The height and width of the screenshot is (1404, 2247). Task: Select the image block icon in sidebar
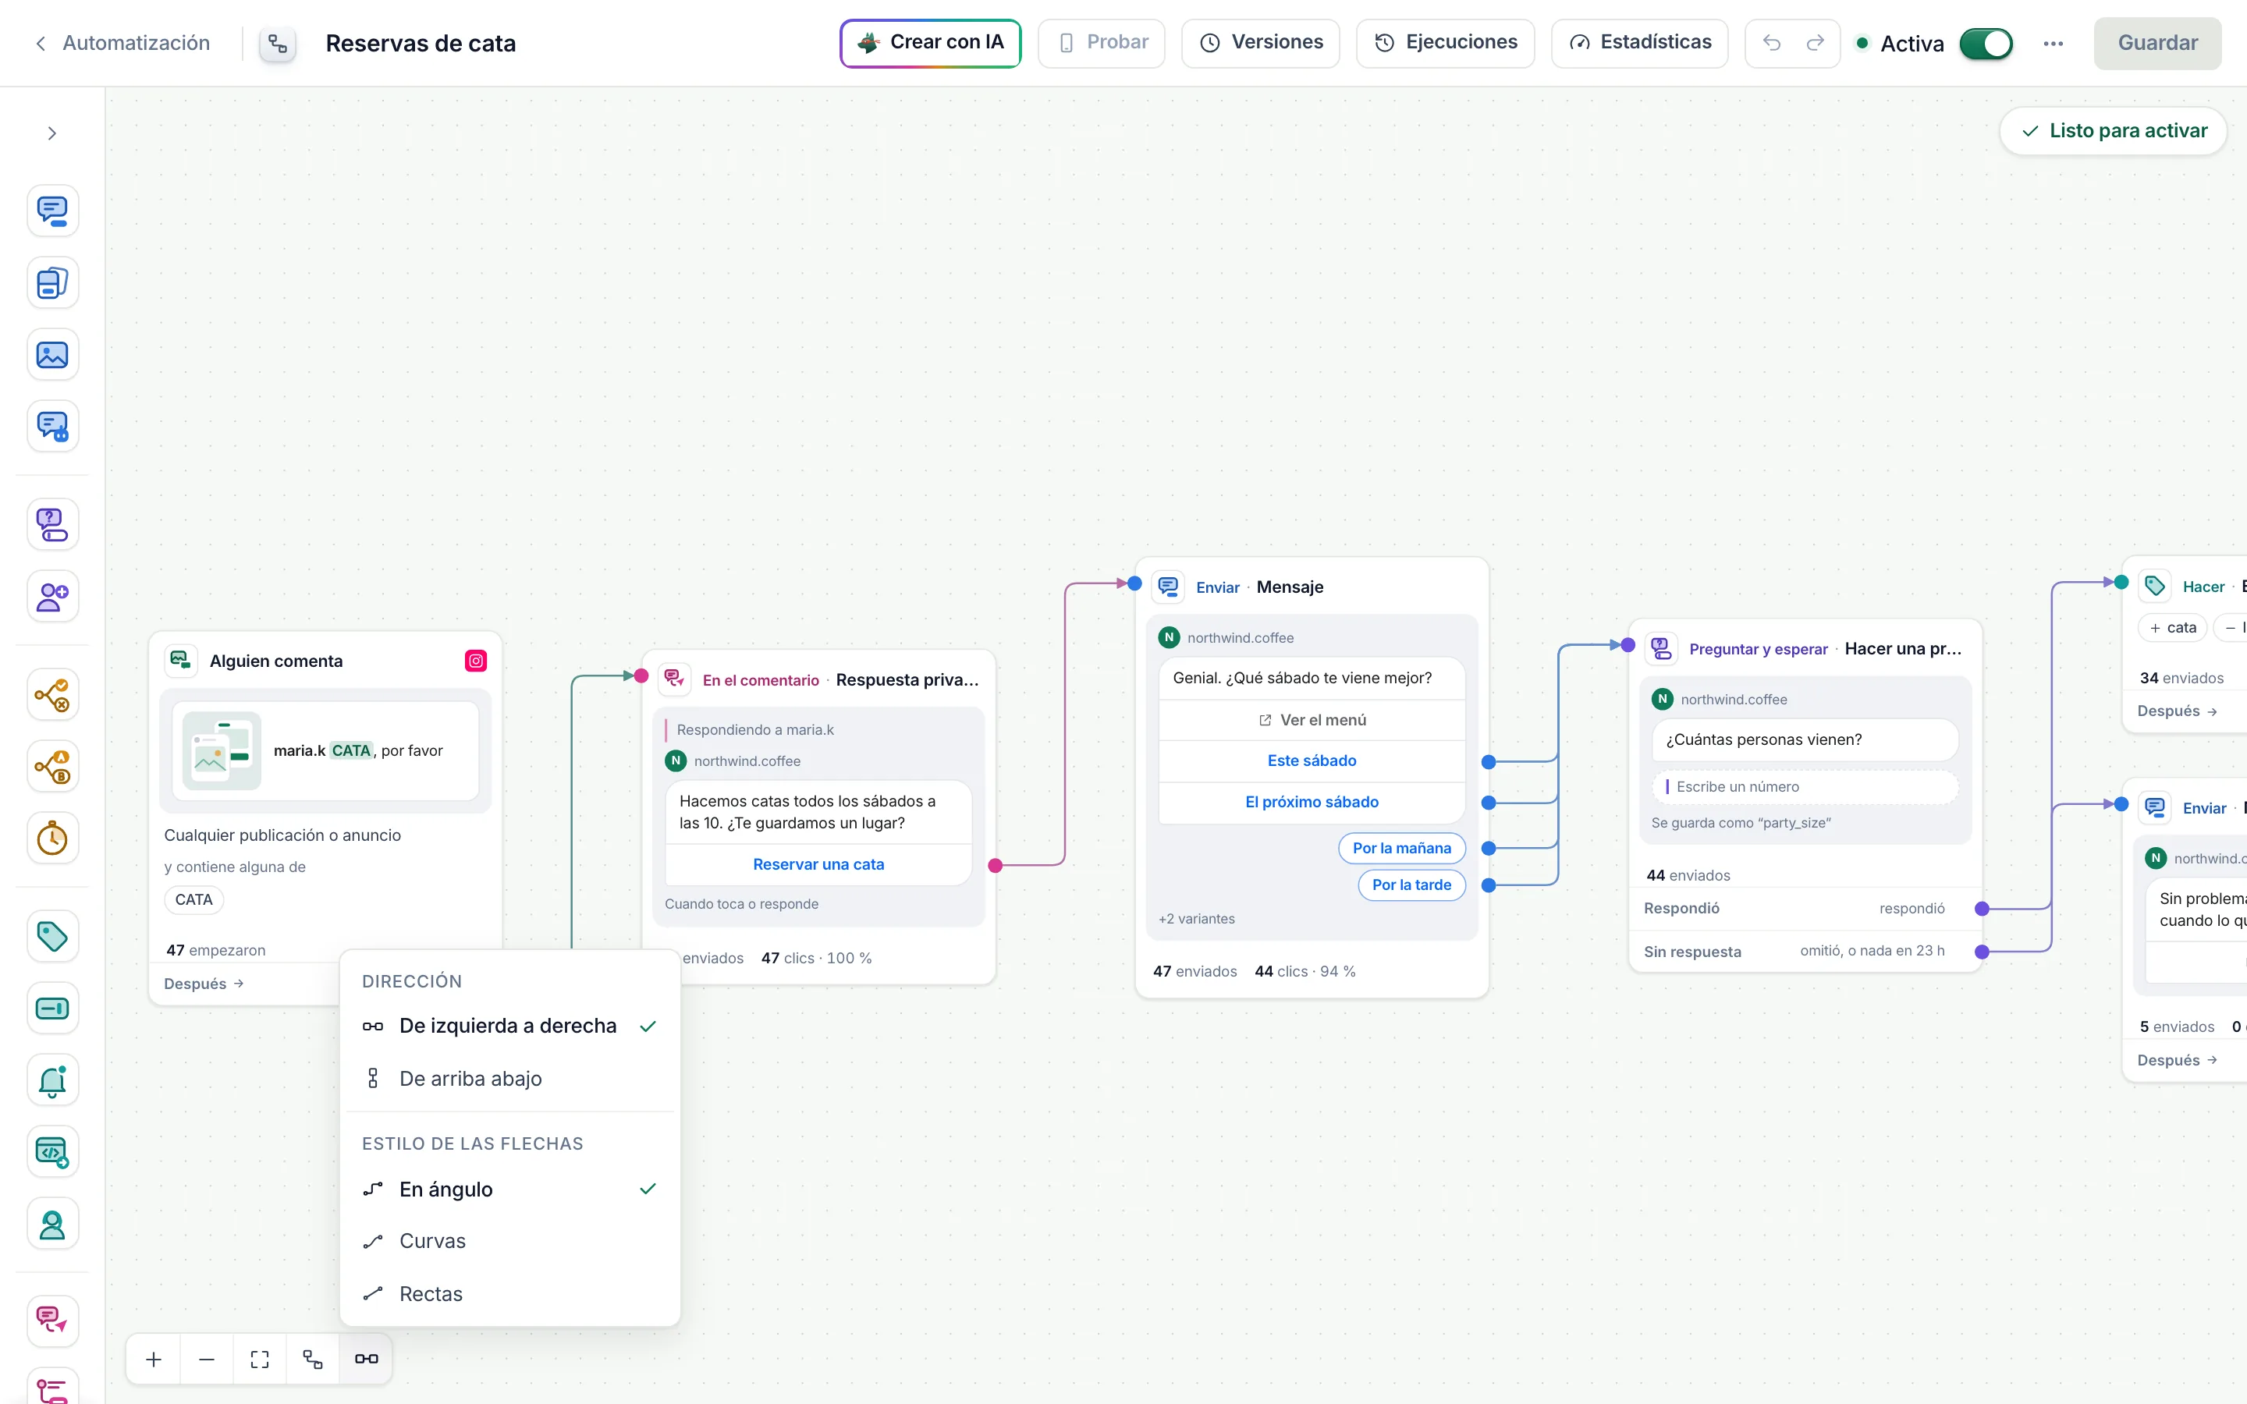52,355
